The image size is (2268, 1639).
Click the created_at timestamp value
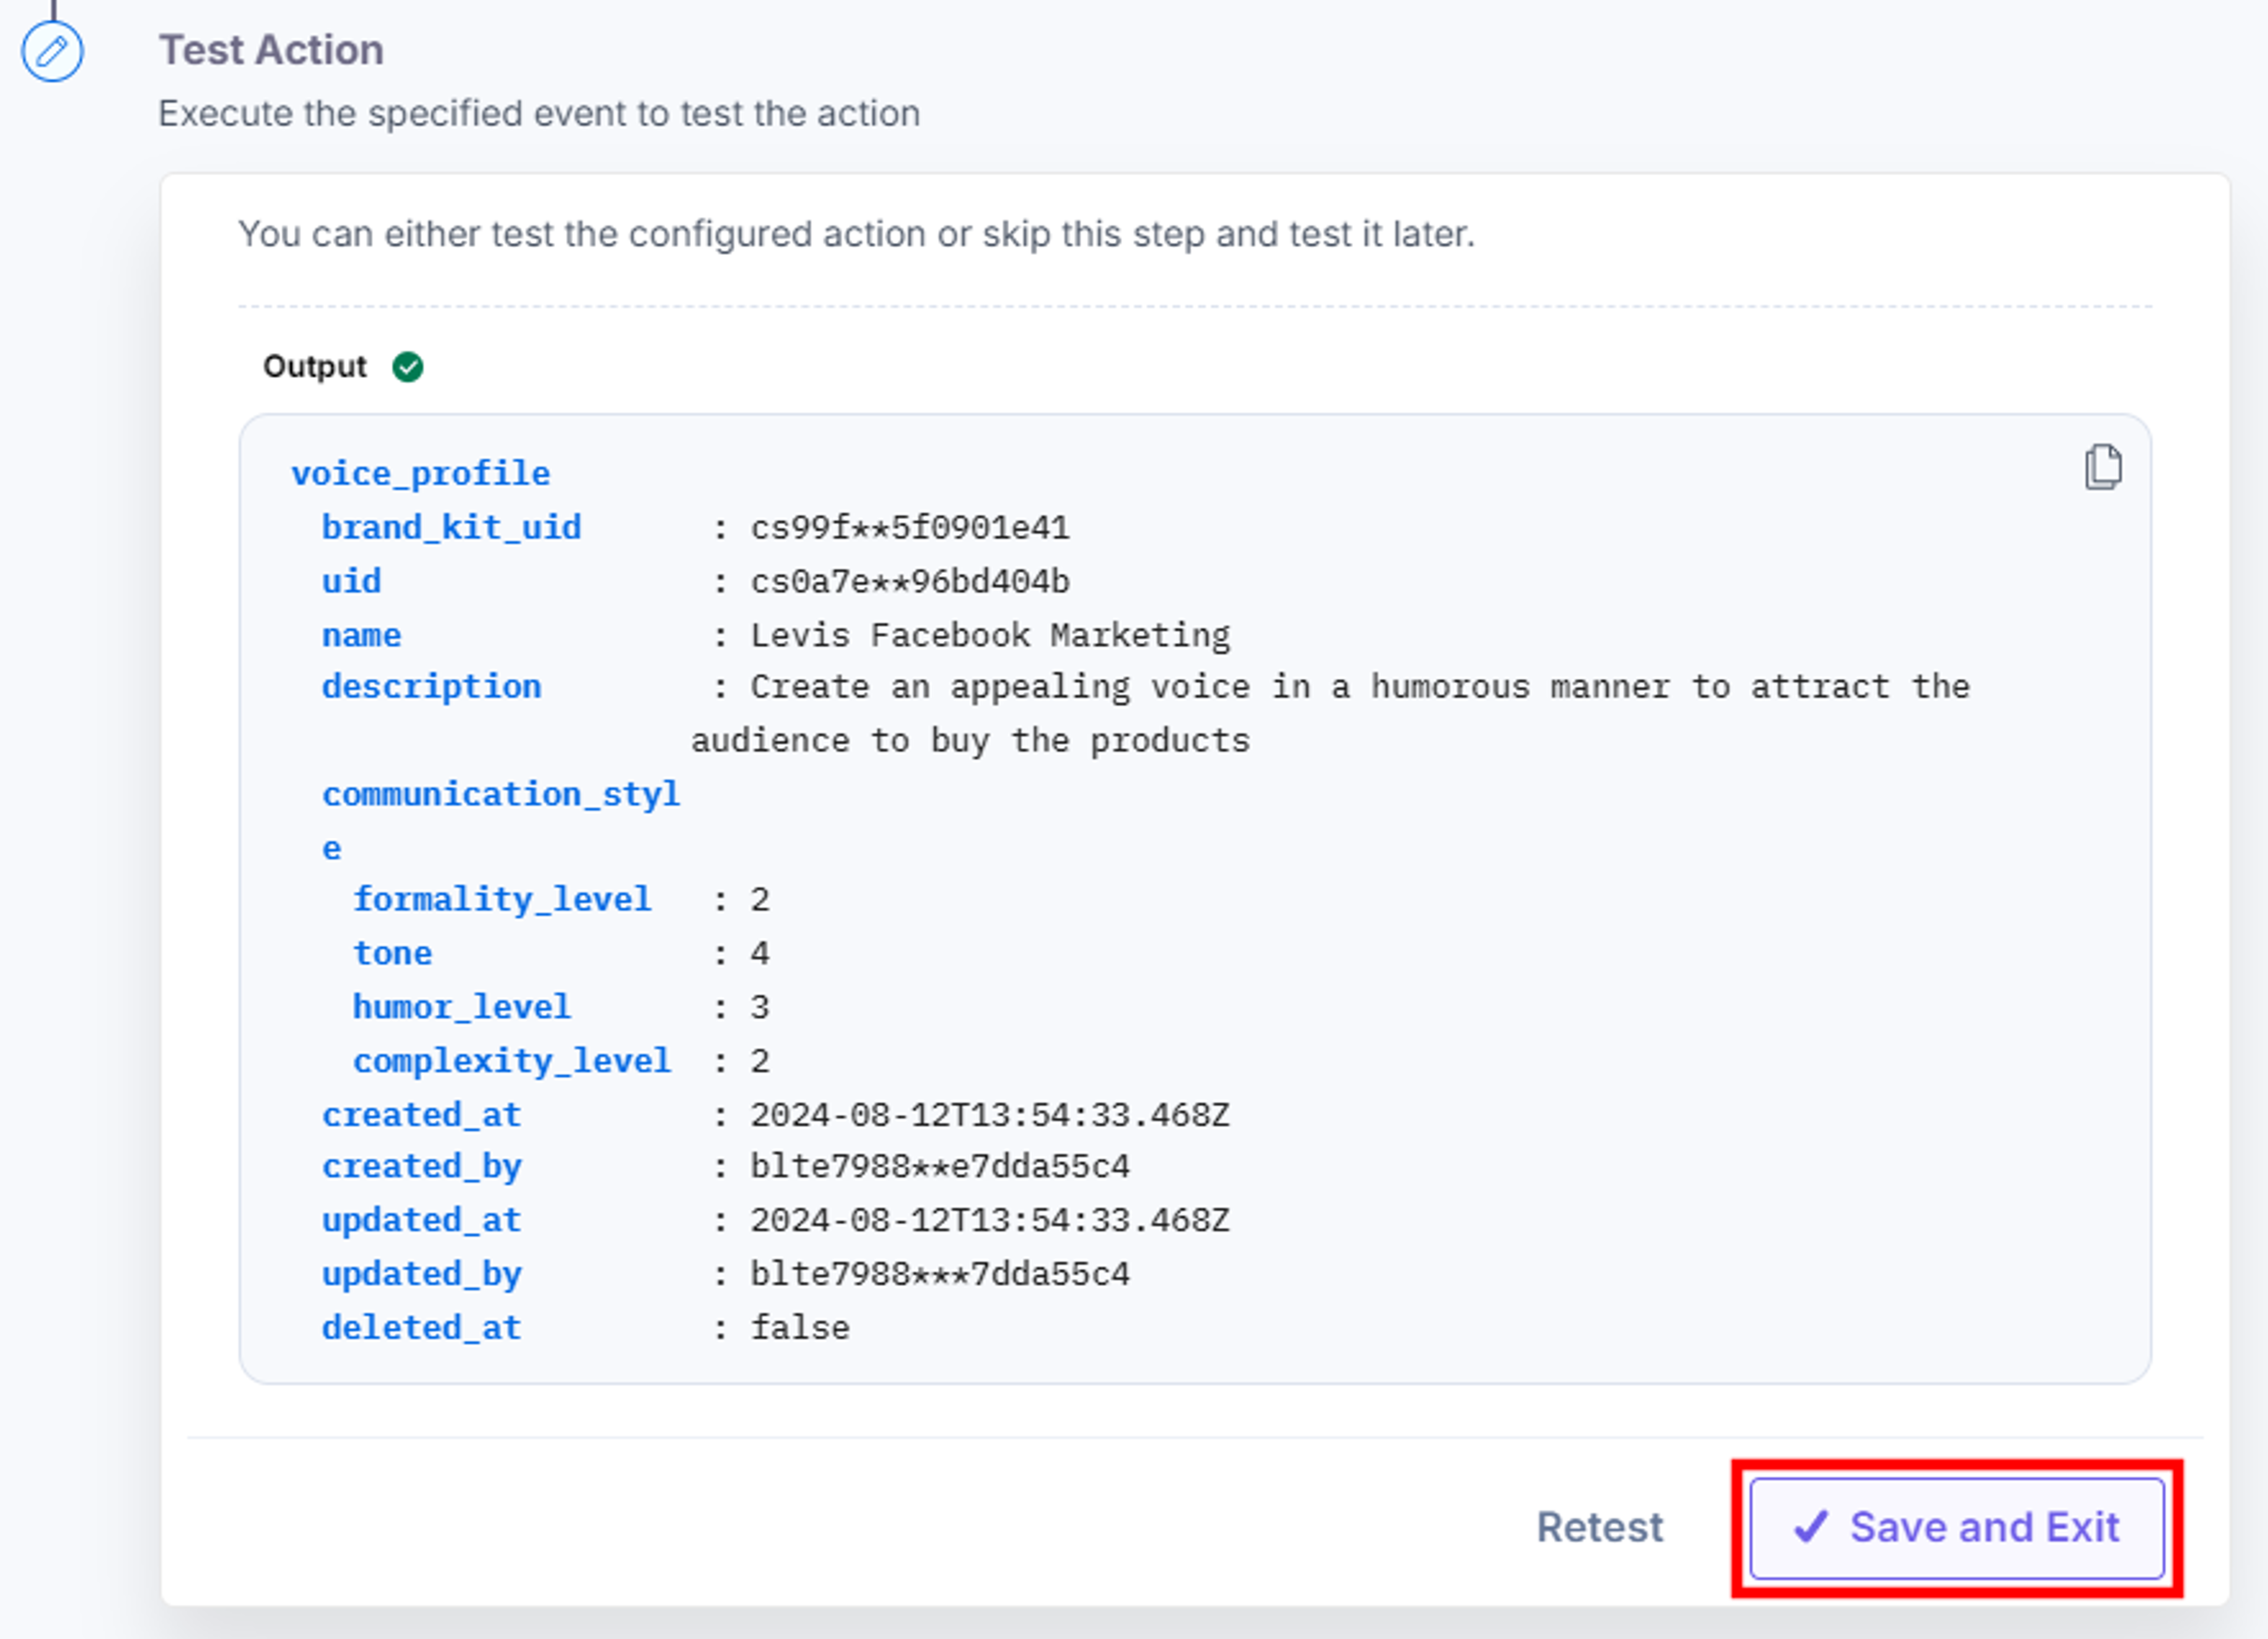[x=990, y=1115]
